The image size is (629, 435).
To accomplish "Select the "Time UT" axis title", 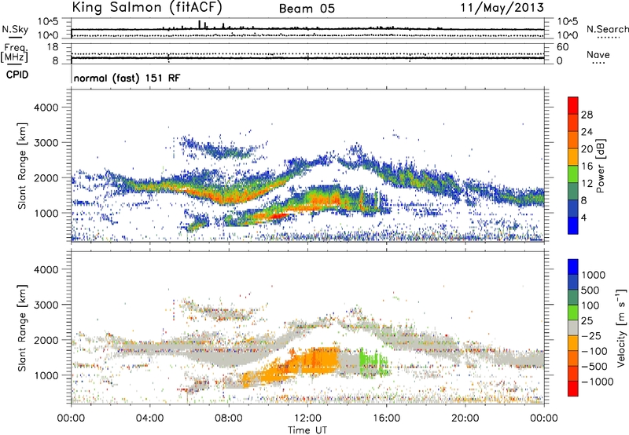I will pos(307,430).
